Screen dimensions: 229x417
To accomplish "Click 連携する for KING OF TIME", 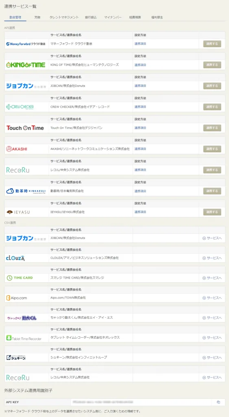I will tap(212, 65).
